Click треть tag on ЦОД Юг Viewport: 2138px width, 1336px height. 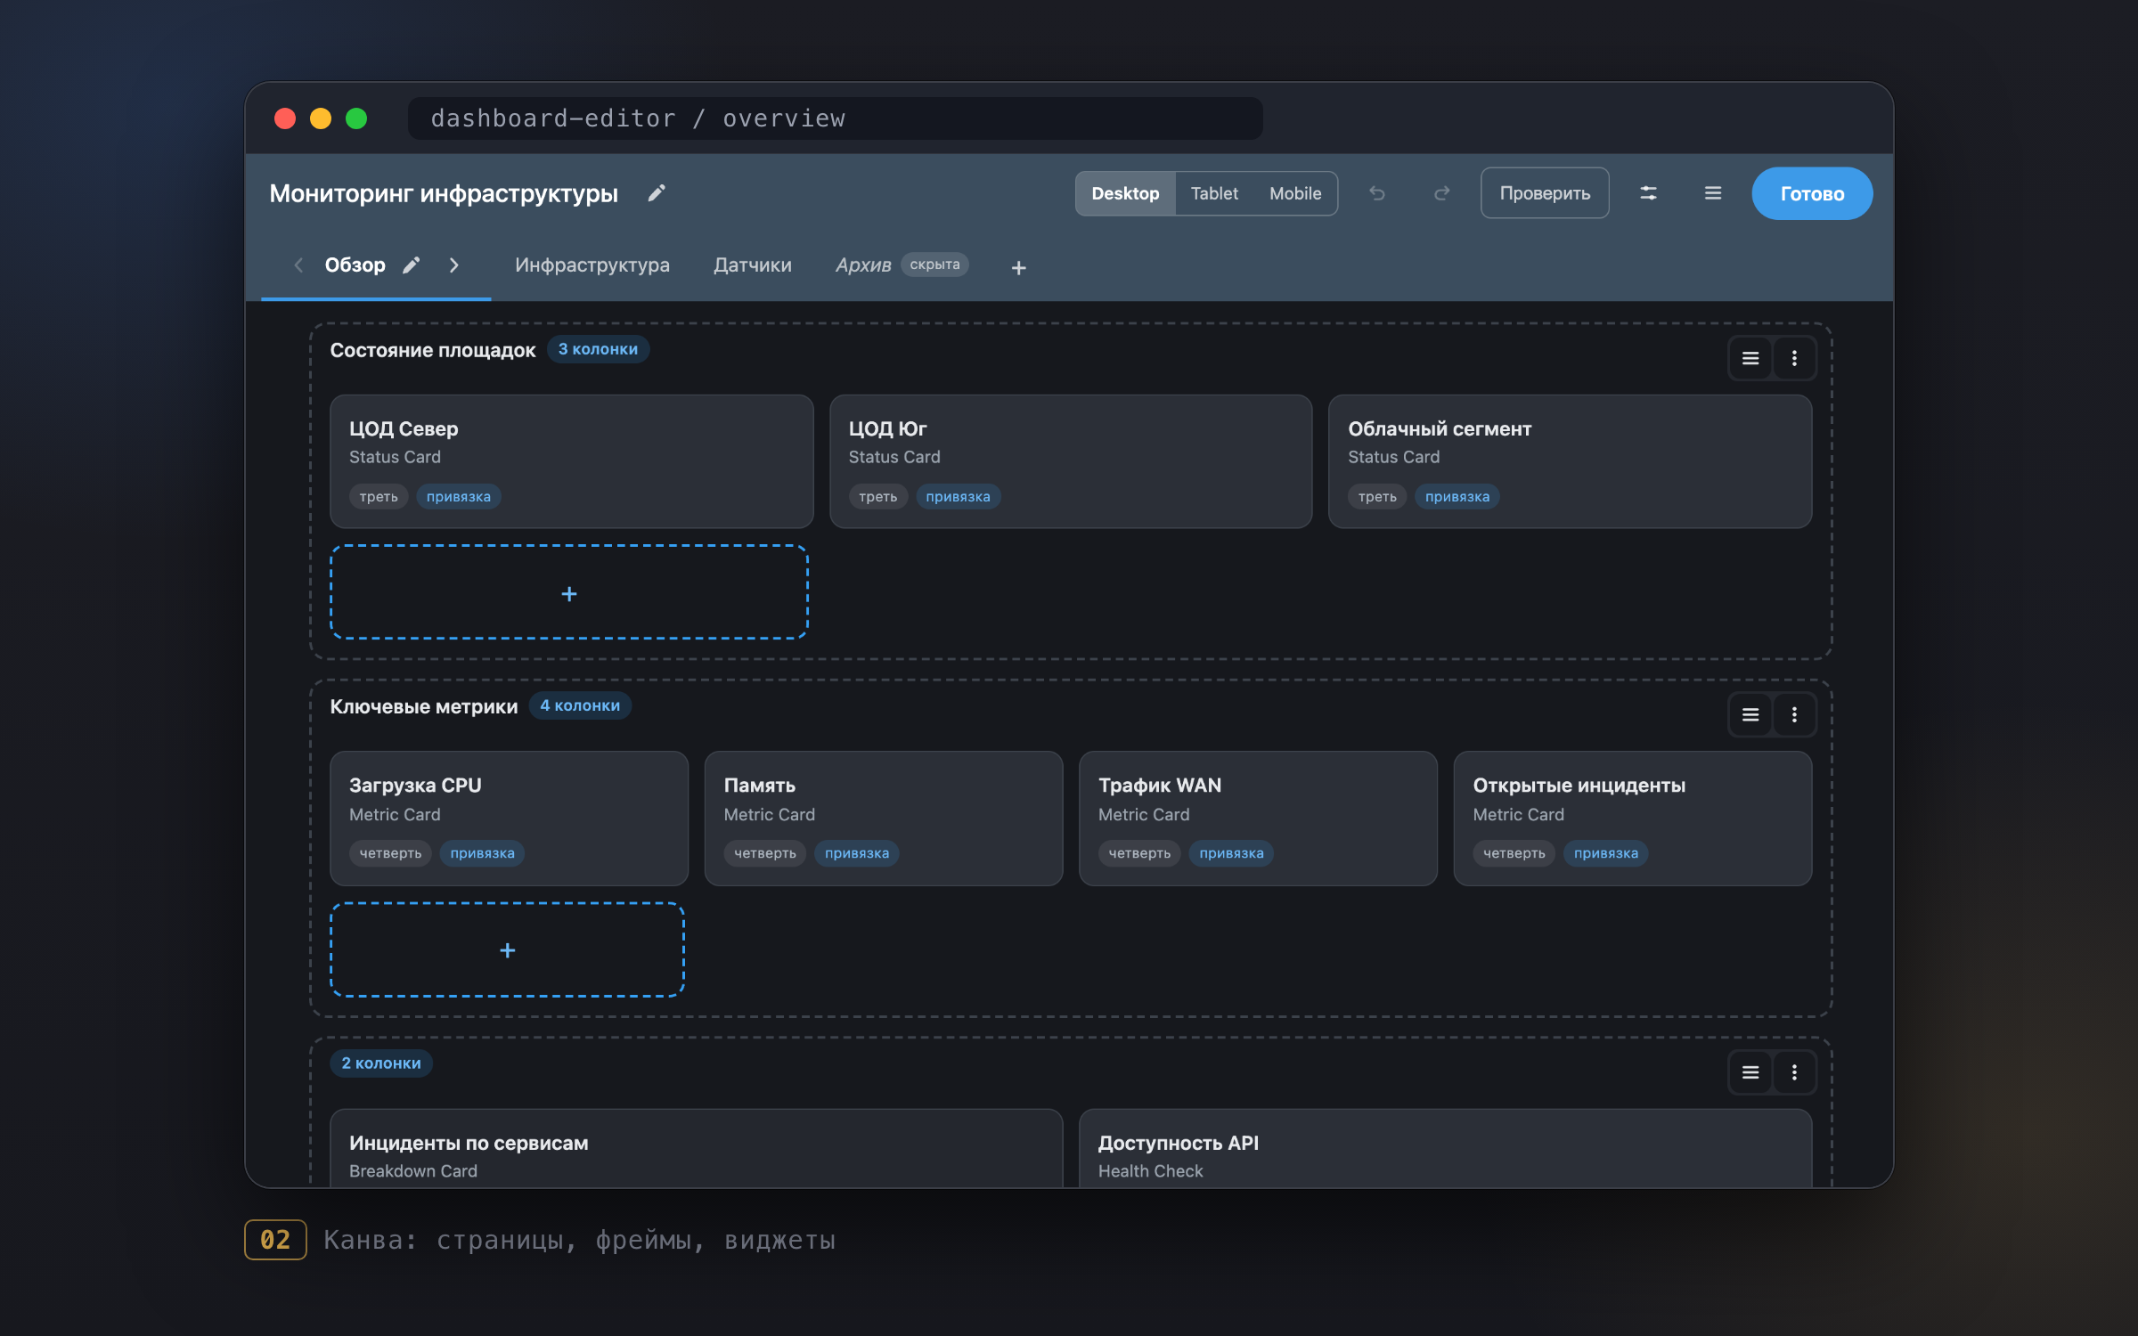pyautogui.click(x=878, y=497)
